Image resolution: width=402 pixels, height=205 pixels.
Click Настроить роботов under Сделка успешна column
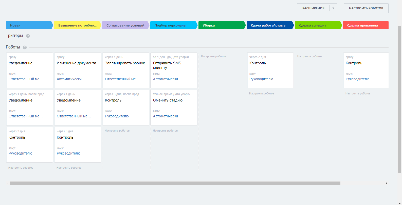[x=310, y=57]
